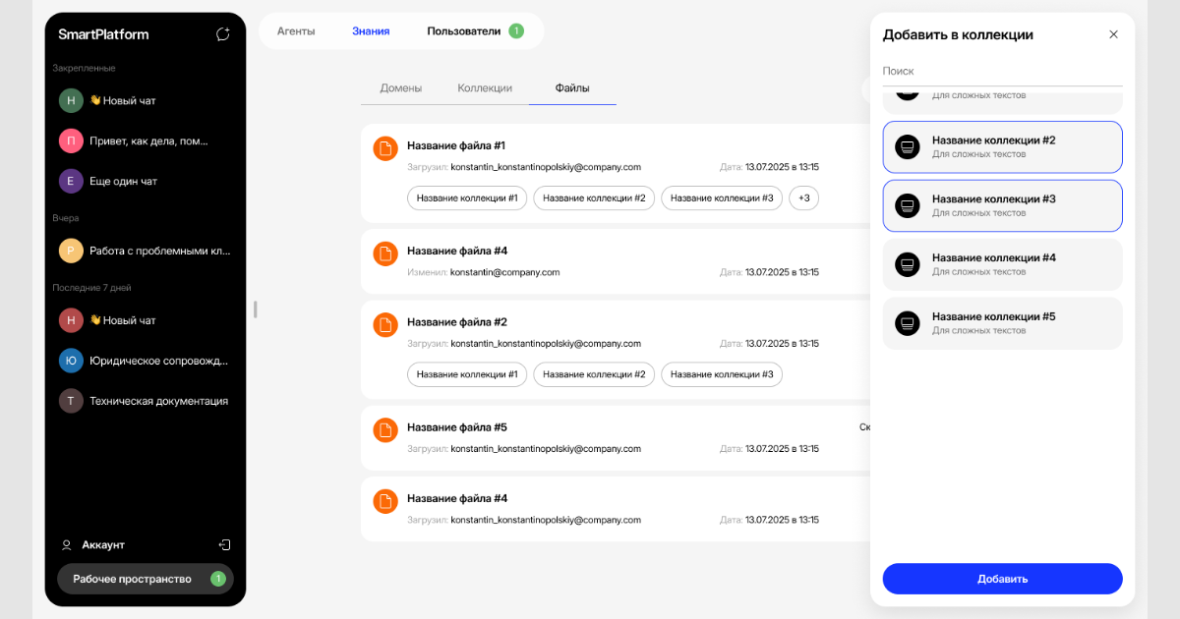Image resolution: width=1180 pixels, height=619 pixels.
Task: Click the refresh icon beside SmartPlatform logo
Action: 223,34
